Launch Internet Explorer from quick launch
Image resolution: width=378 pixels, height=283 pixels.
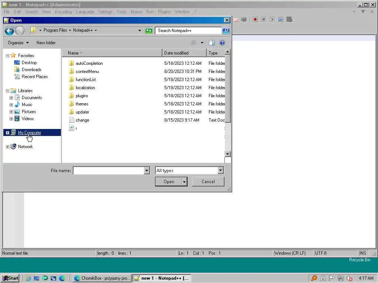(x=28, y=279)
